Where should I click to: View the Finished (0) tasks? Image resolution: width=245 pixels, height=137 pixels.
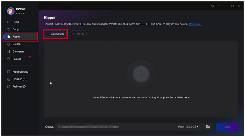click(19, 79)
